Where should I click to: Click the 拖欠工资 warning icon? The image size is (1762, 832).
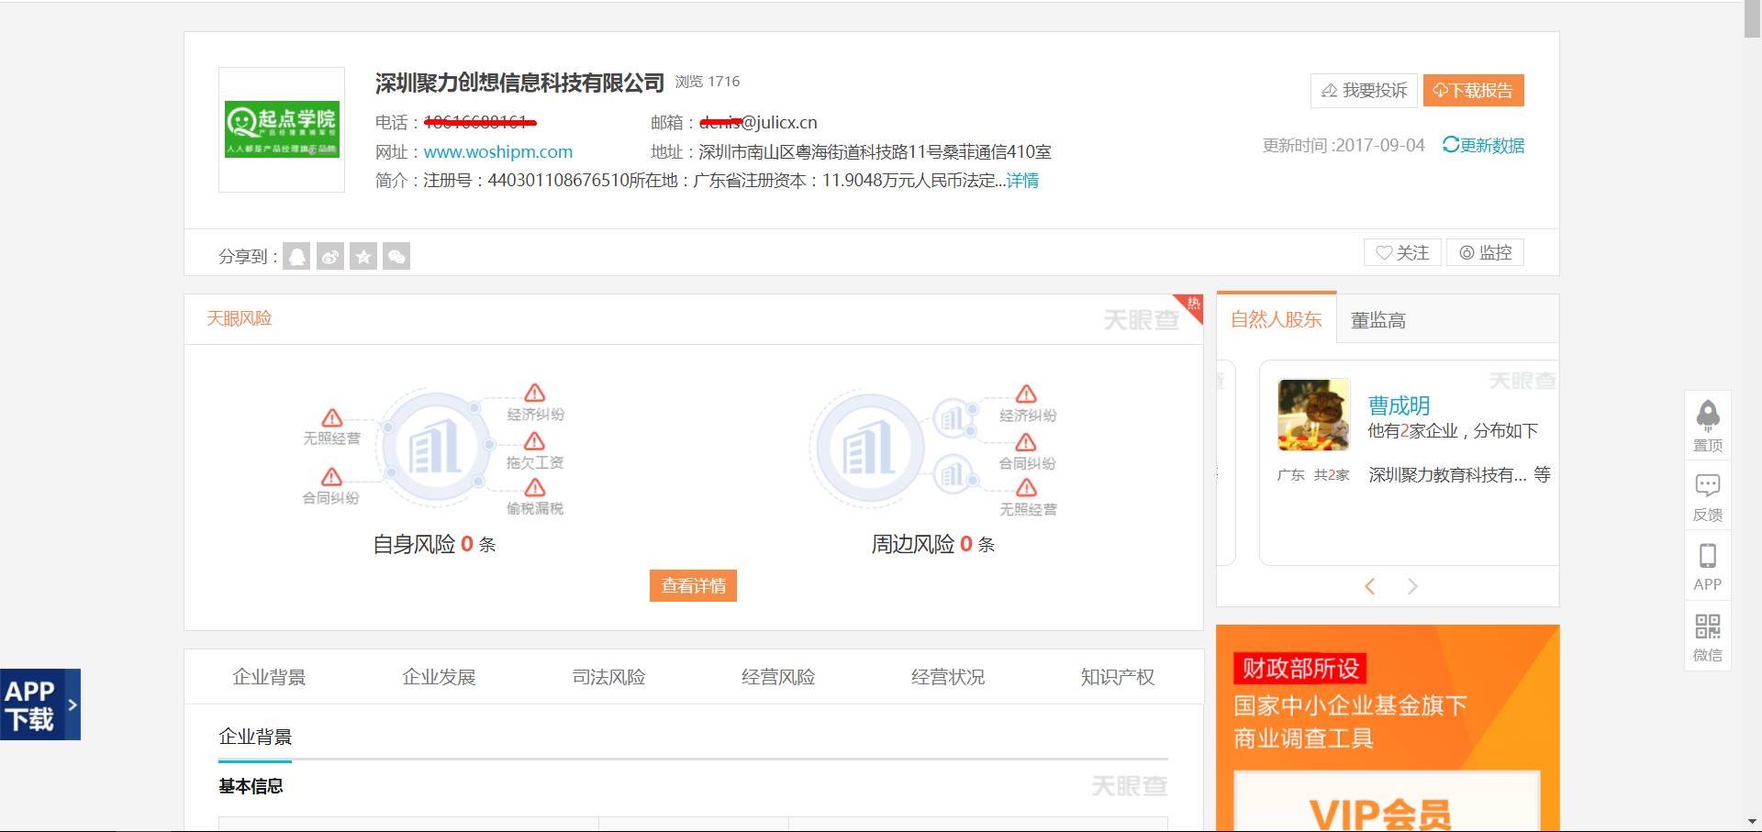[x=535, y=441]
